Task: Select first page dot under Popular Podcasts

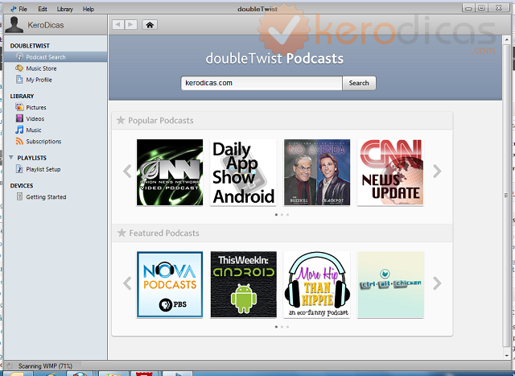Action: 276,215
